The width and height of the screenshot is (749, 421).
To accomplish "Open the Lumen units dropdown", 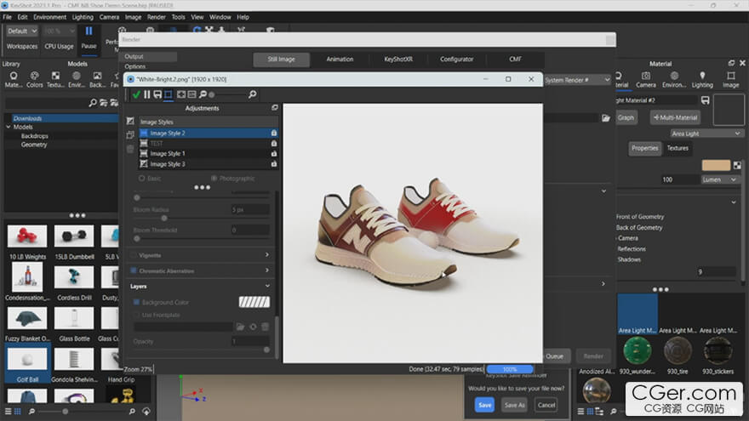I will click(x=719, y=179).
